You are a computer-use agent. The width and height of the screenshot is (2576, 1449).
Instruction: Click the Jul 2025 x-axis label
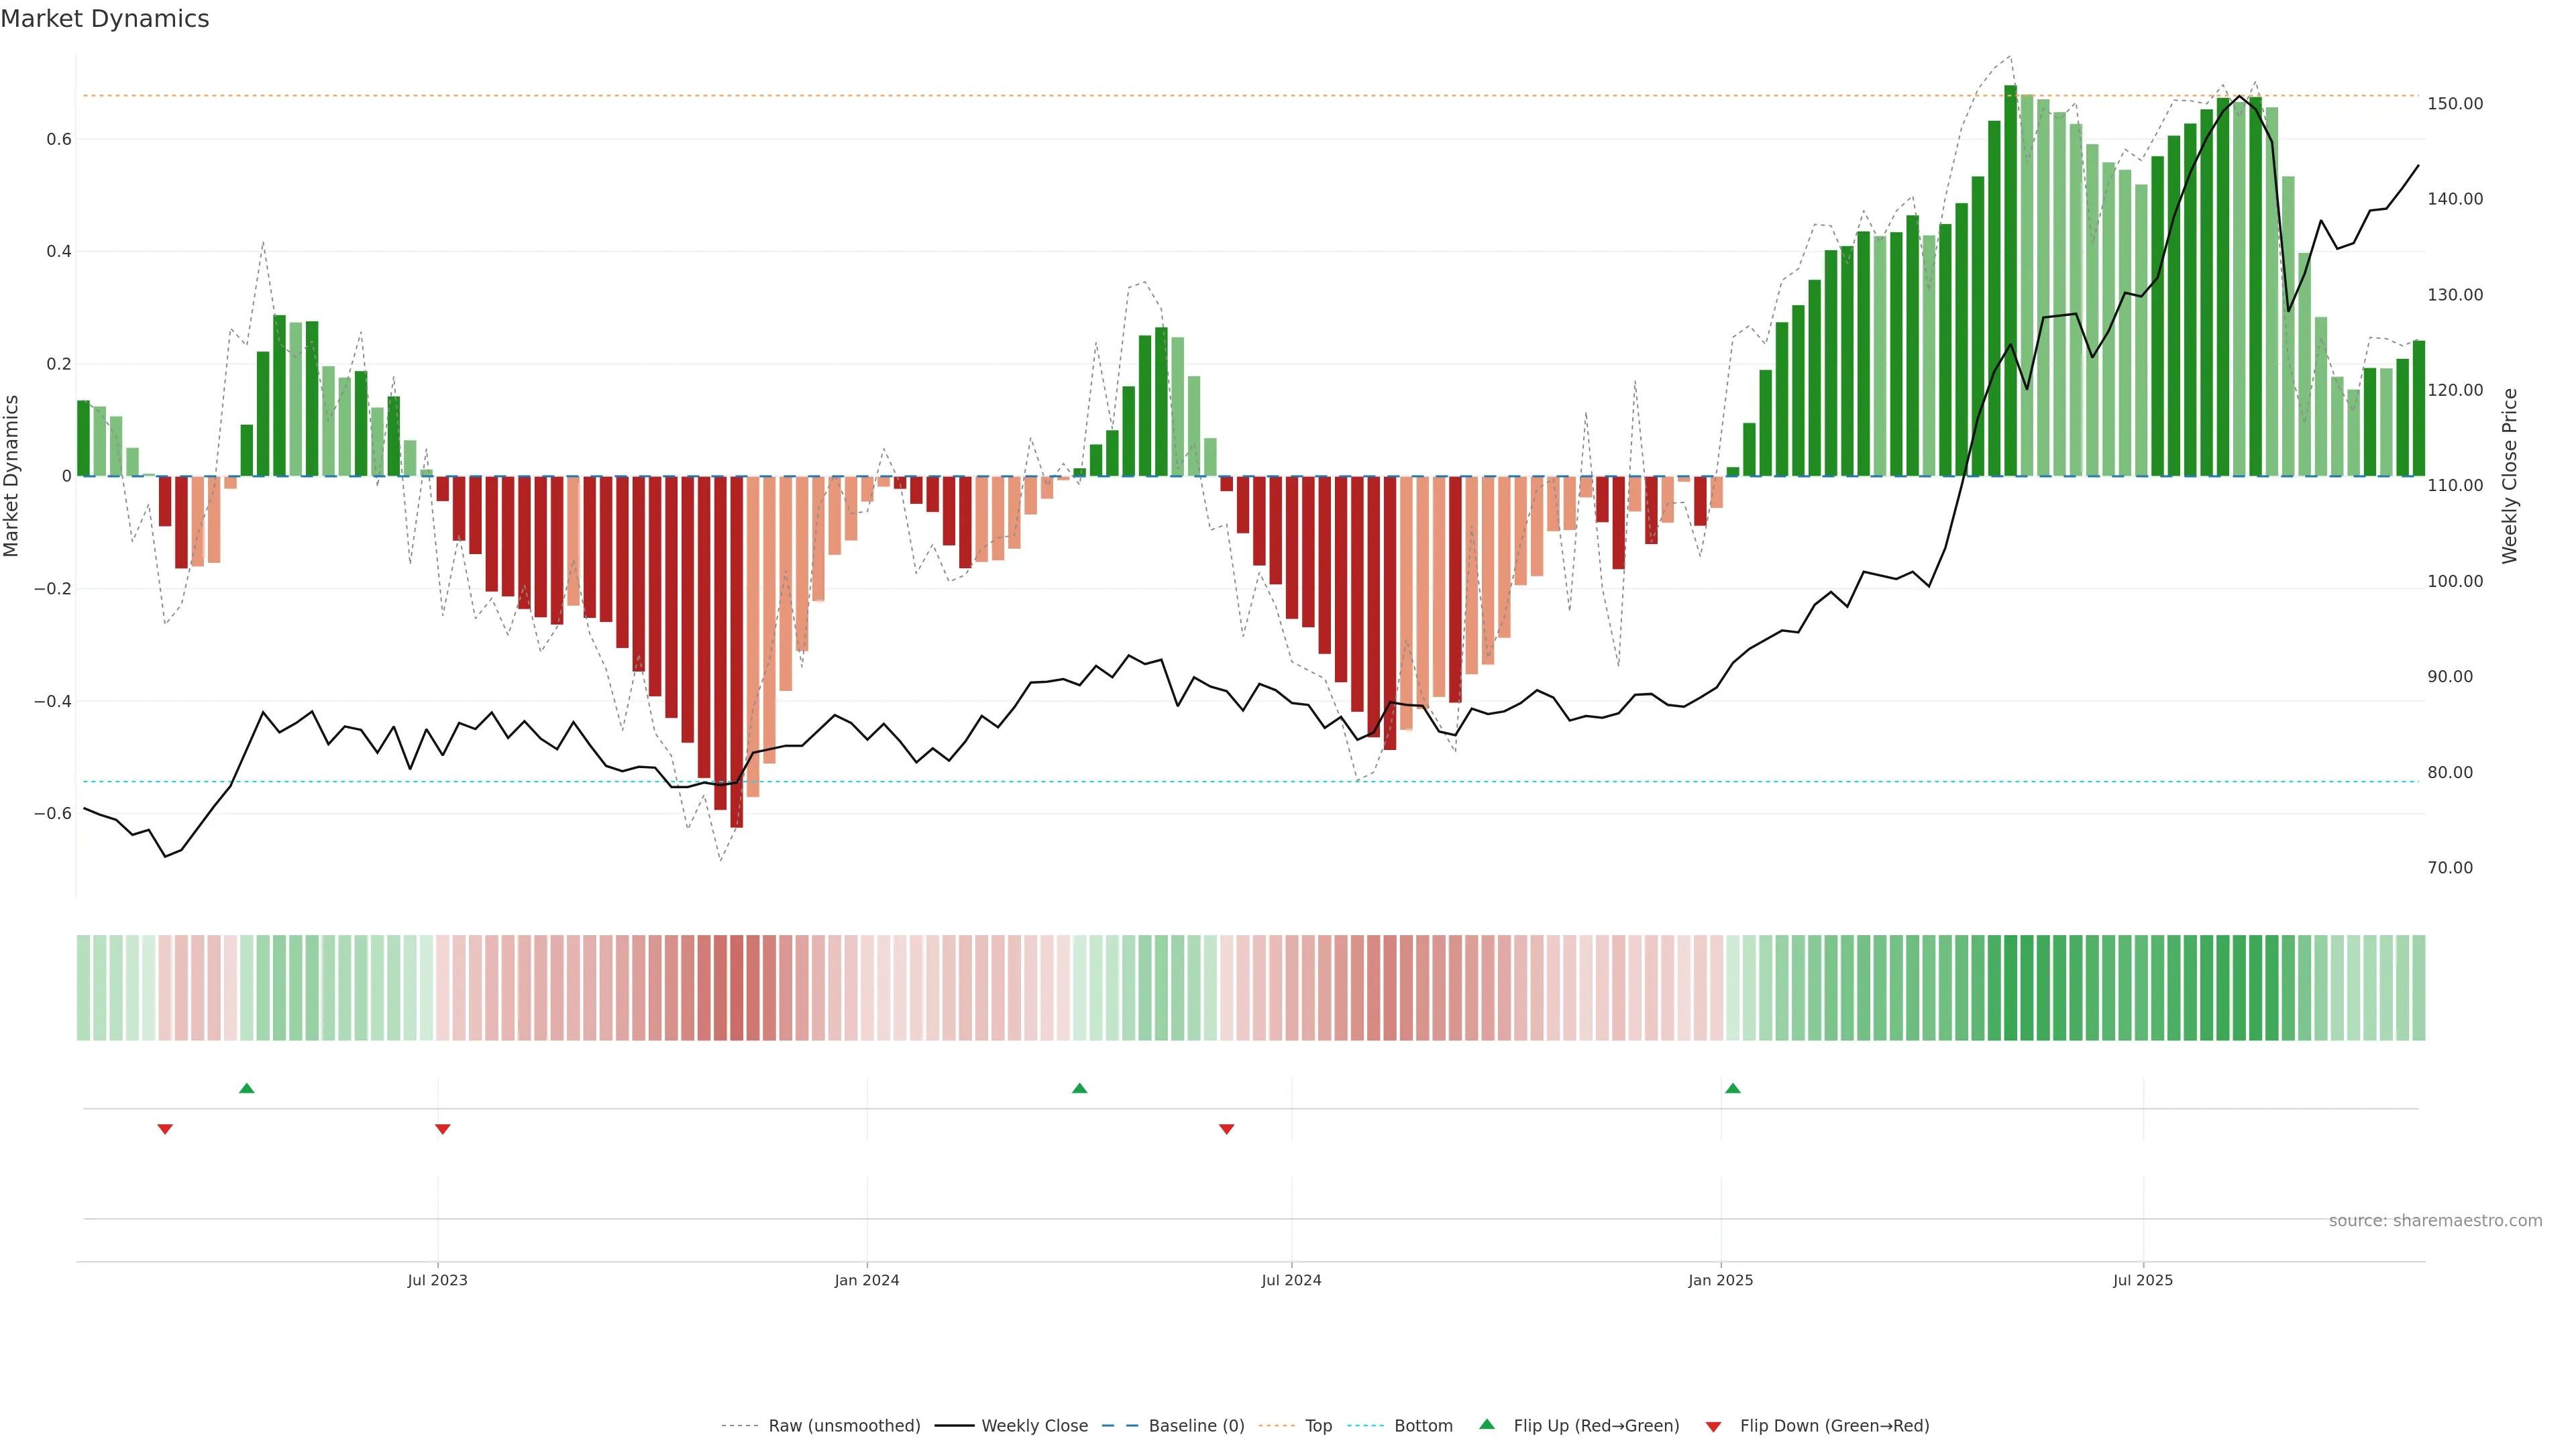(x=2143, y=1280)
